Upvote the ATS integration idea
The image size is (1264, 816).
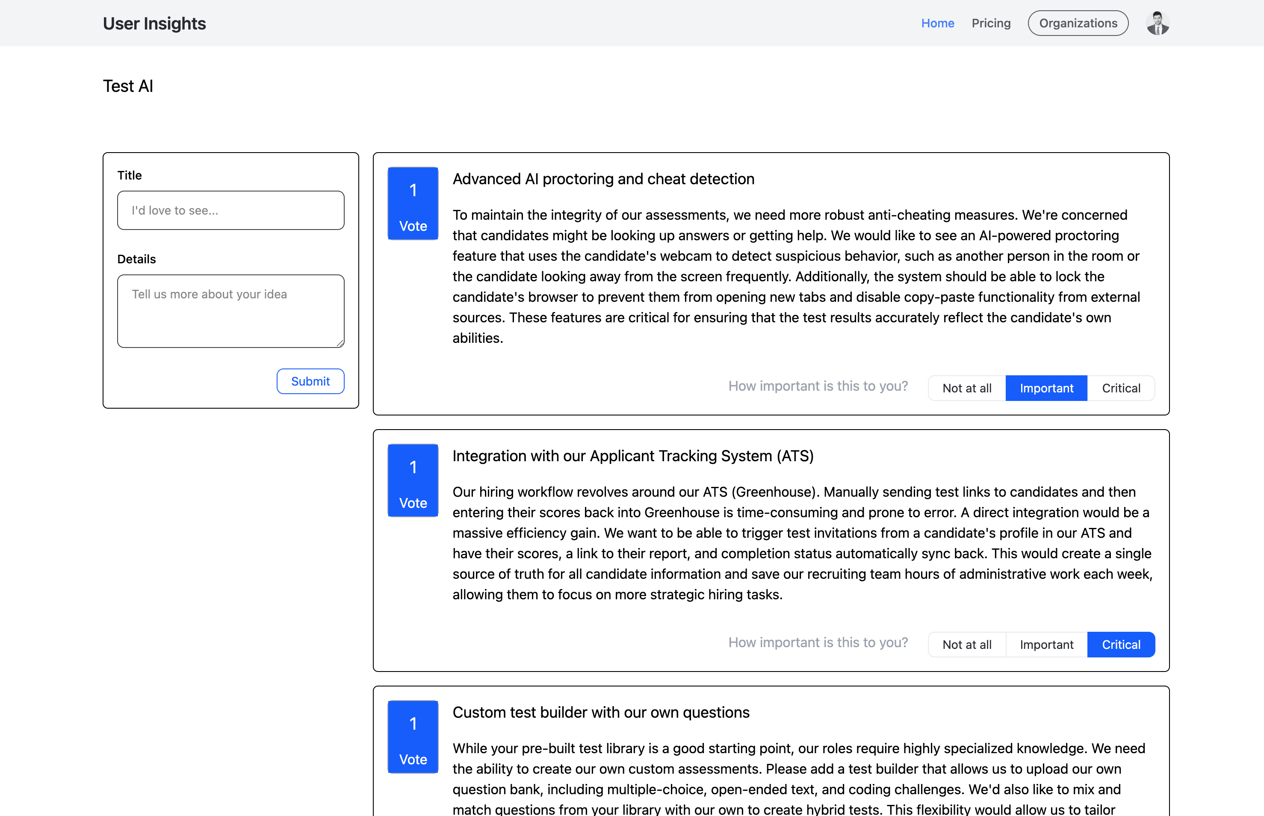tap(413, 480)
